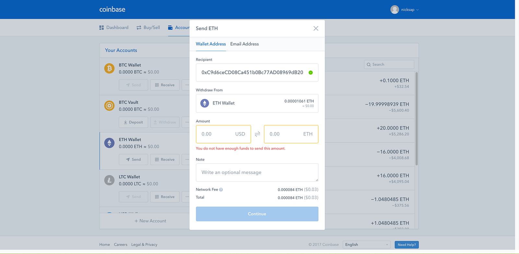
Task: Select the ETH Wallet account name
Action: pyautogui.click(x=130, y=140)
